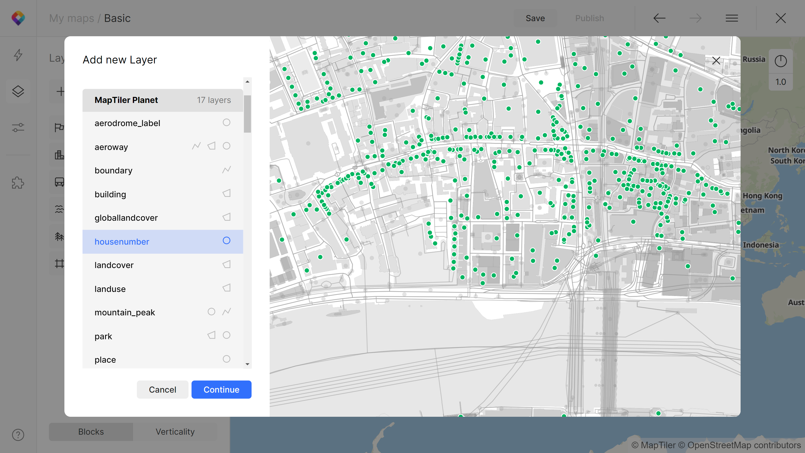Click the puzzle piece extensions icon
805x453 pixels.
(x=18, y=183)
